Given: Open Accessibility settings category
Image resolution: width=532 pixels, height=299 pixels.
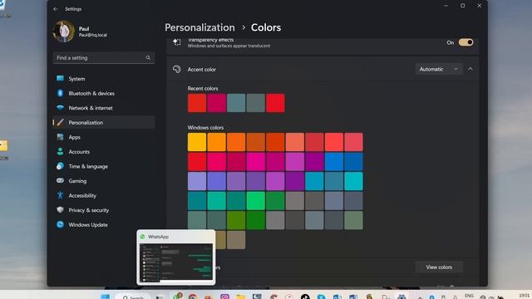Looking at the screenshot, I should click(104, 195).
